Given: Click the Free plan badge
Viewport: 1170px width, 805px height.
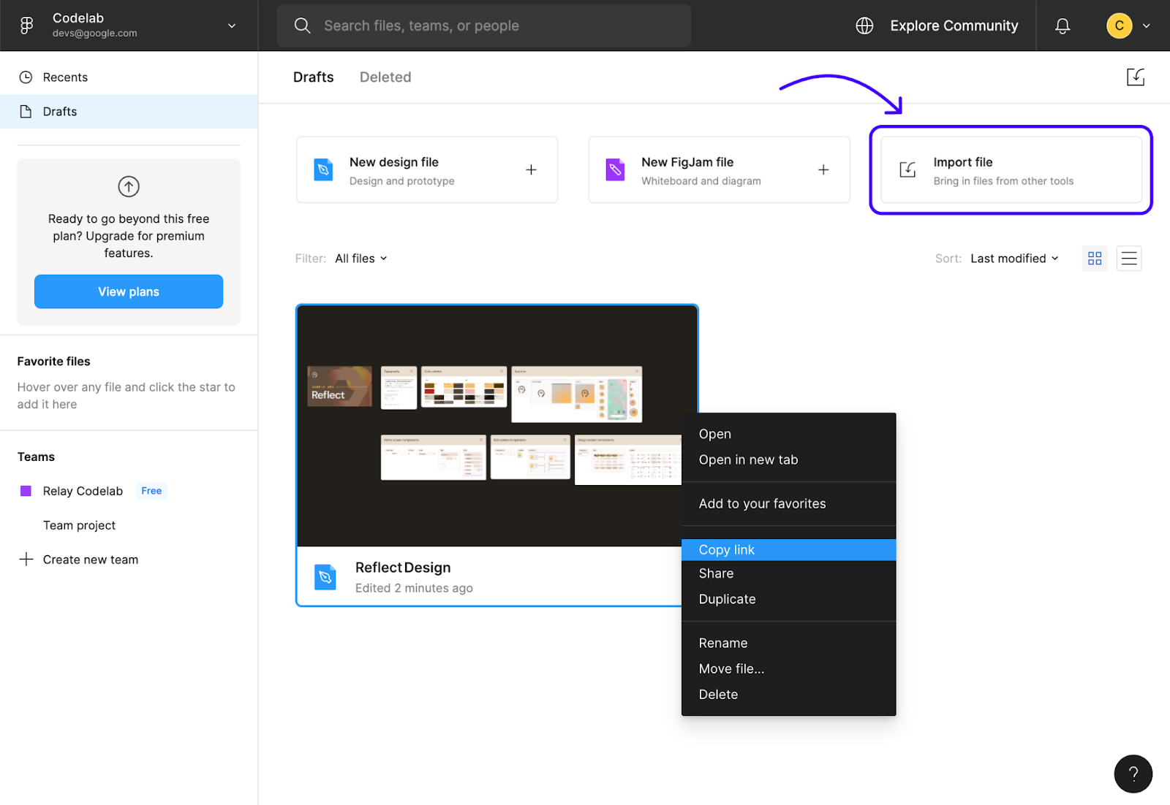Looking at the screenshot, I should point(151,491).
